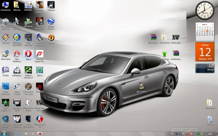Launch the iTunes desktop shortcut

click(x=5, y=70)
